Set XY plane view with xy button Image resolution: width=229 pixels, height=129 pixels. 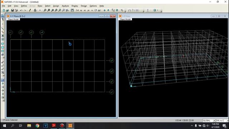(x=81, y=10)
